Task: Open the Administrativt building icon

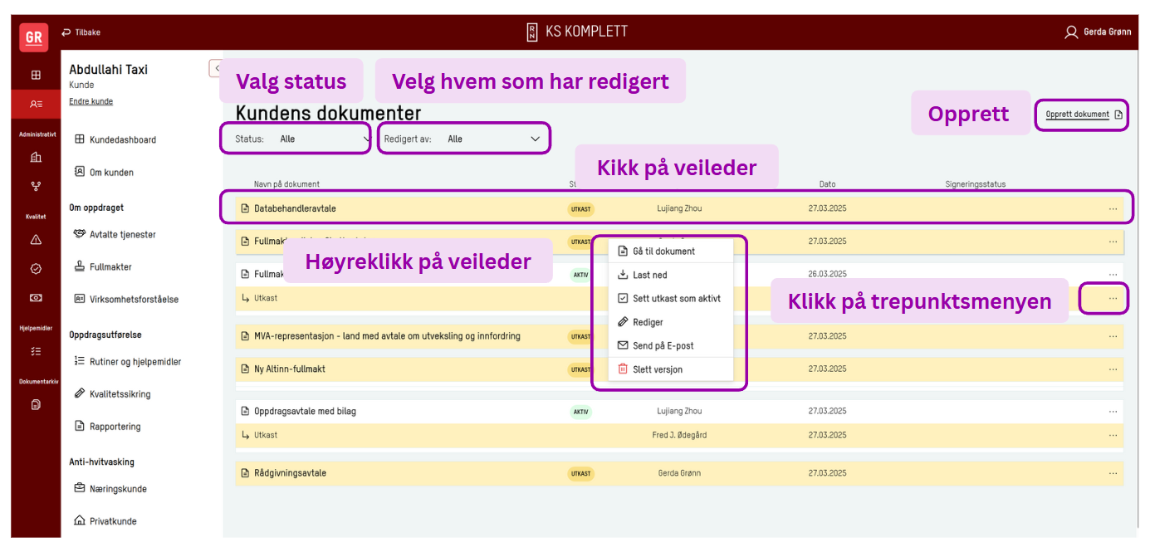Action: (x=36, y=157)
